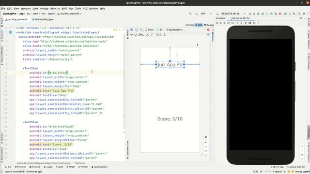Click the Align icon in the design toolbar
310x174 pixels.
[x=161, y=35]
